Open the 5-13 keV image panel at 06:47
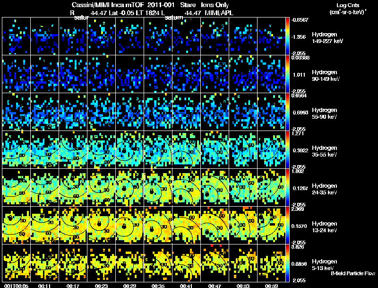The height and width of the screenshot is (288, 378). coord(215,263)
